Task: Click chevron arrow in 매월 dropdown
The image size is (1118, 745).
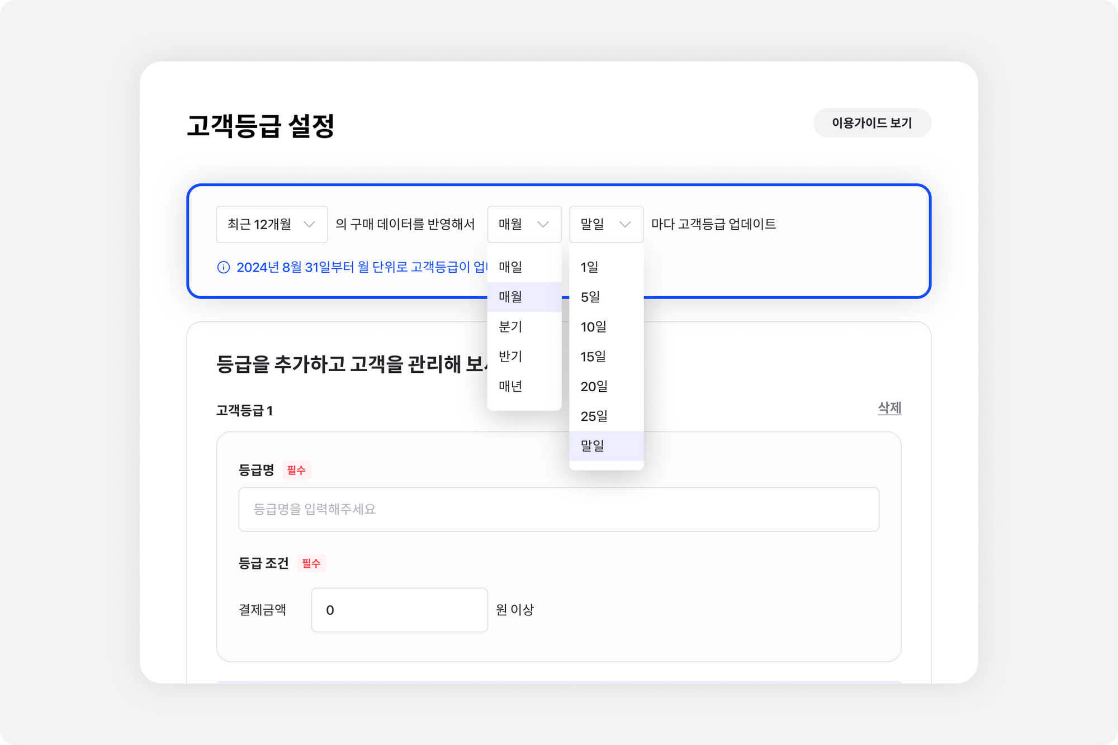Action: (x=543, y=224)
